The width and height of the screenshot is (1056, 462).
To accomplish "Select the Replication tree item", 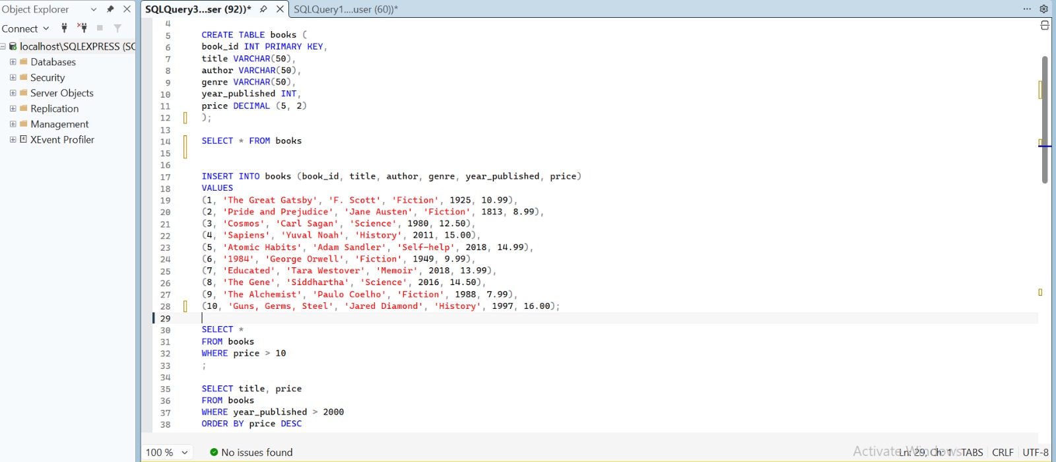I will [x=54, y=108].
